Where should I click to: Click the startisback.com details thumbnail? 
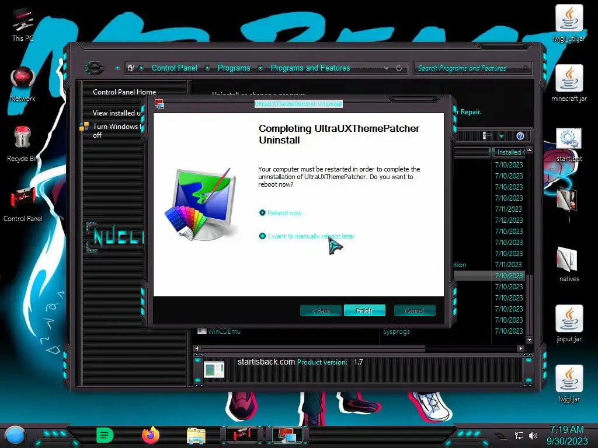tap(214, 370)
